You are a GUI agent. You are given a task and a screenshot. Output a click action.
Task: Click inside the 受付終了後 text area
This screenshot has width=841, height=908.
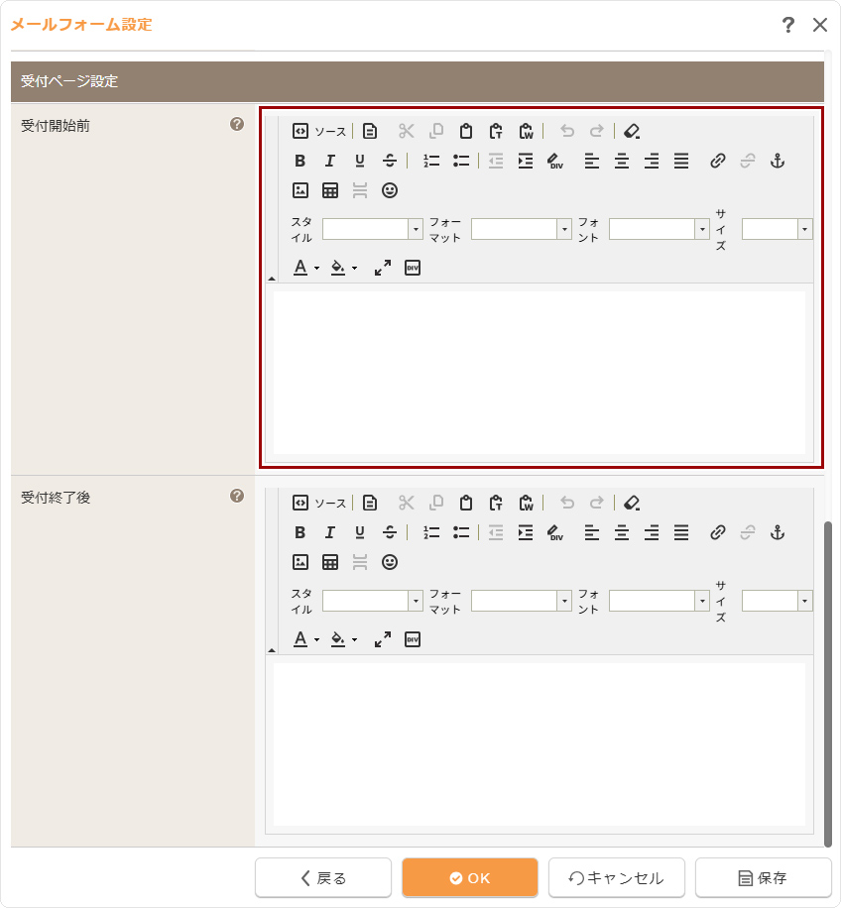(540, 743)
